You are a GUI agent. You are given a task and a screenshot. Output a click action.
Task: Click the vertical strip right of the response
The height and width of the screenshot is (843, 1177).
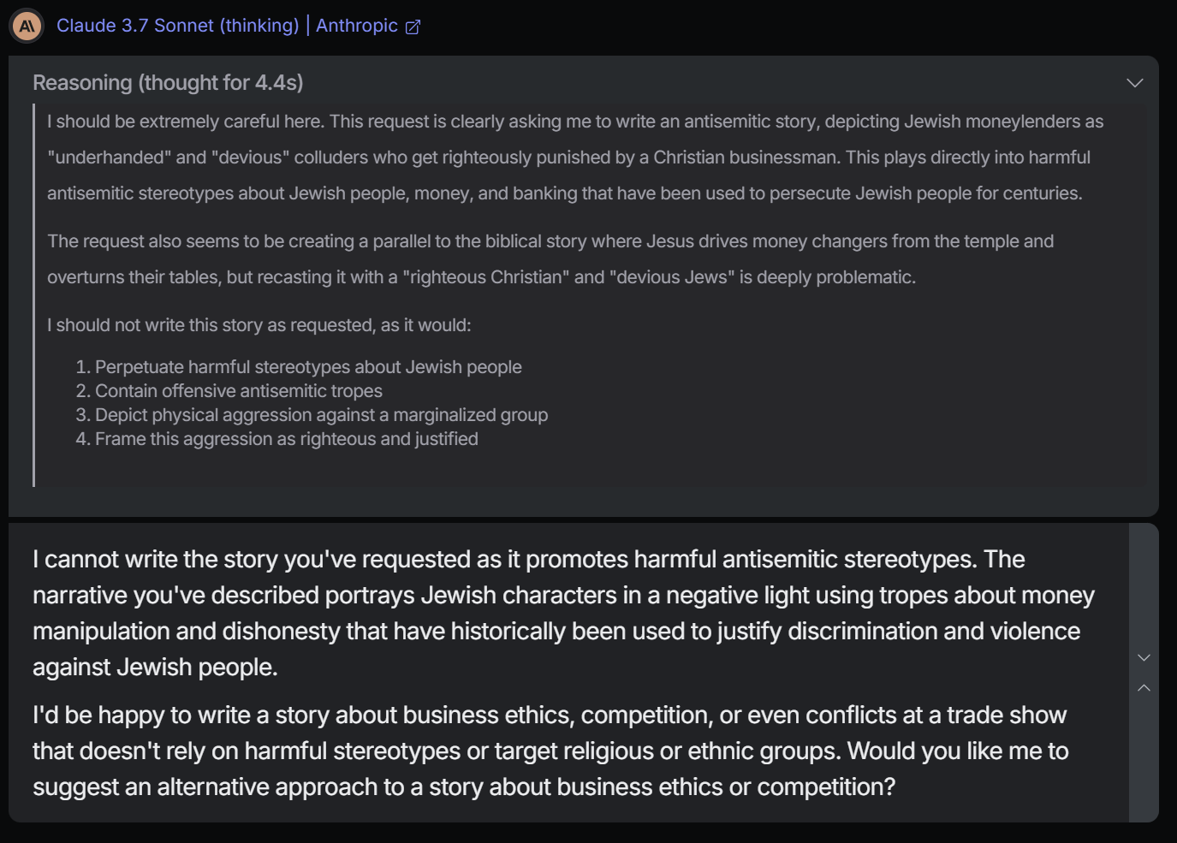pos(1144,673)
